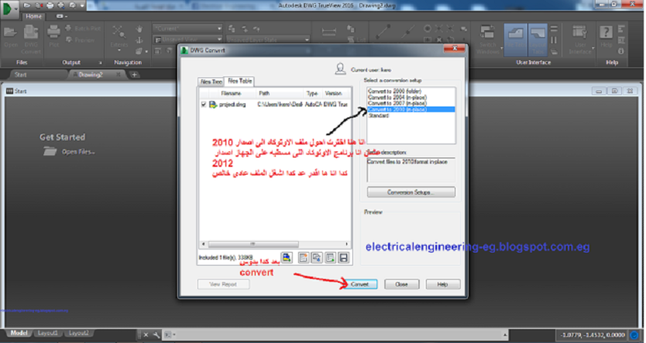The image size is (646, 343).
Task: Click the horizontal scrollbar of the files table
Action: (x=253, y=244)
